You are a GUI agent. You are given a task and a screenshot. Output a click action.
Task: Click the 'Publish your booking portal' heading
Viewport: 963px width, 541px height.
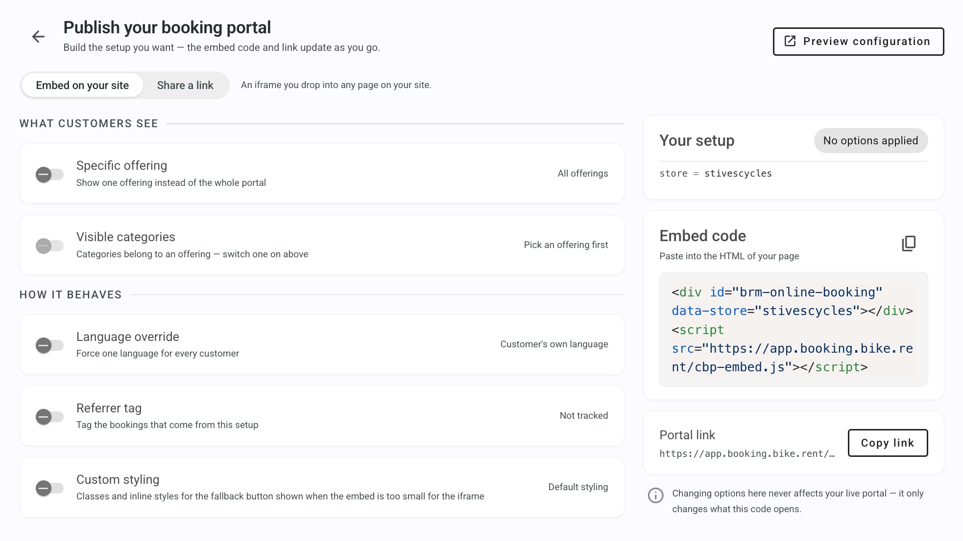(167, 27)
